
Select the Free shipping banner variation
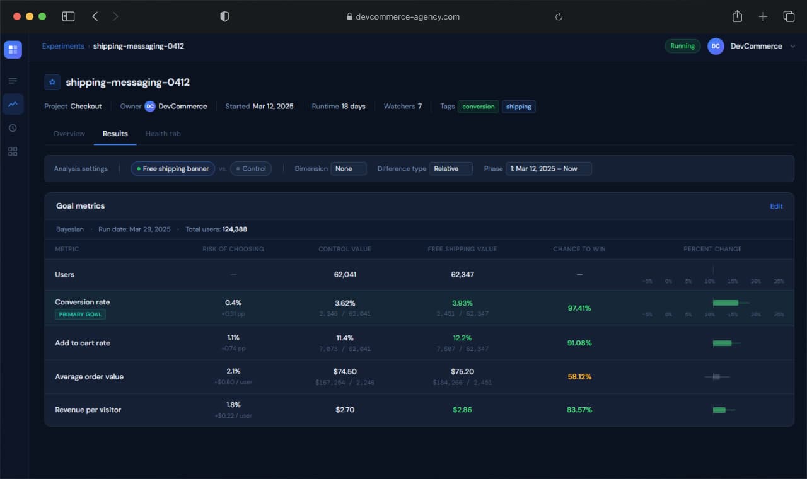pos(173,169)
